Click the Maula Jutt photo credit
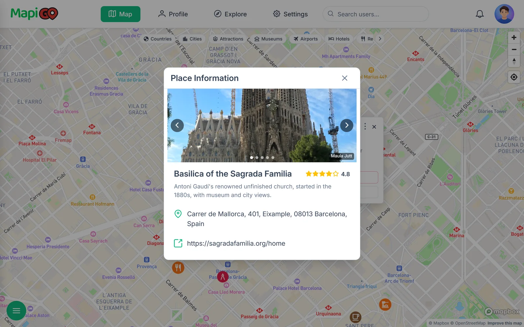This screenshot has width=524, height=327. pyautogui.click(x=342, y=156)
